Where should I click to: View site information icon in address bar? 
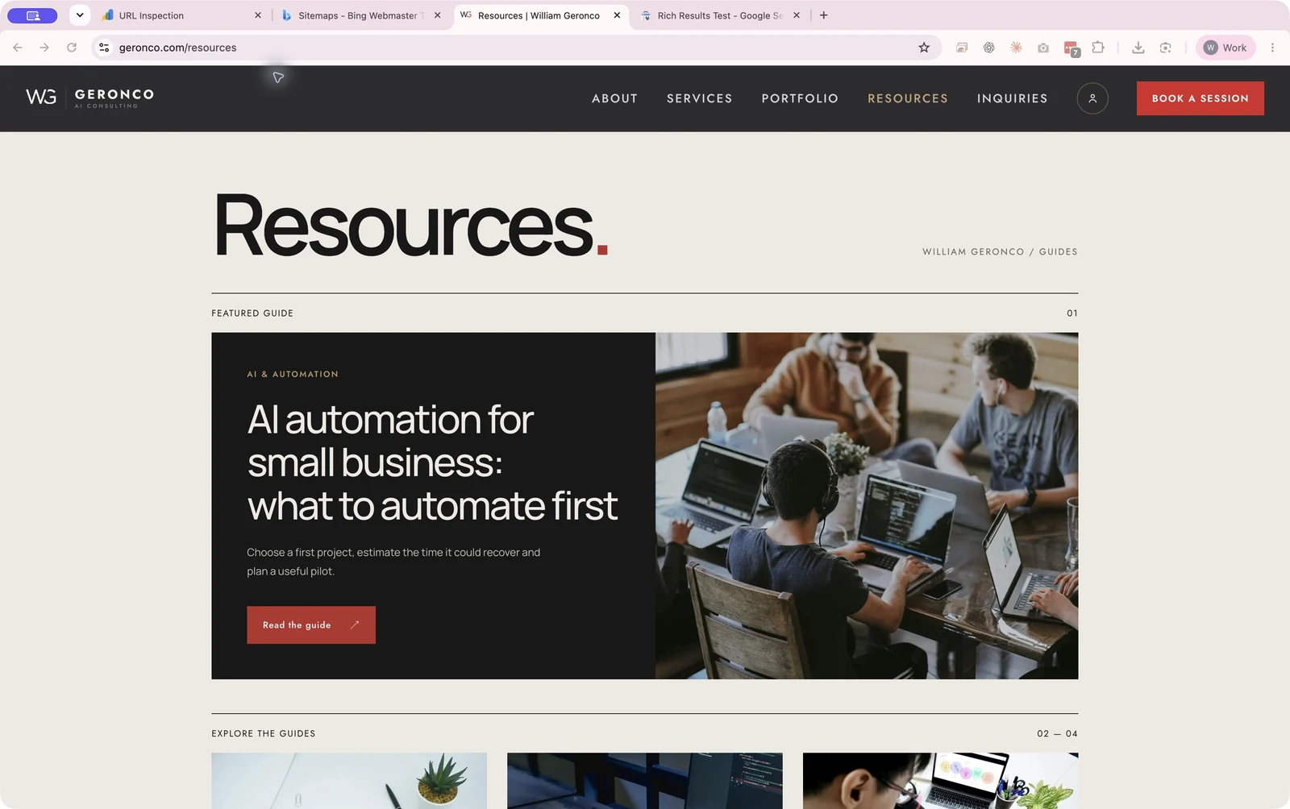point(104,48)
